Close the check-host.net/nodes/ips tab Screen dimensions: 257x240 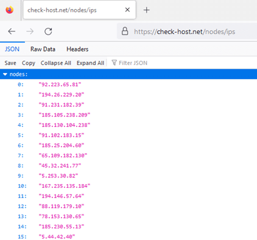click(x=127, y=10)
